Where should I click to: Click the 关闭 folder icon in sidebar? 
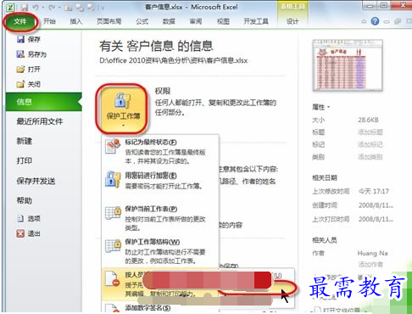(x=20, y=84)
